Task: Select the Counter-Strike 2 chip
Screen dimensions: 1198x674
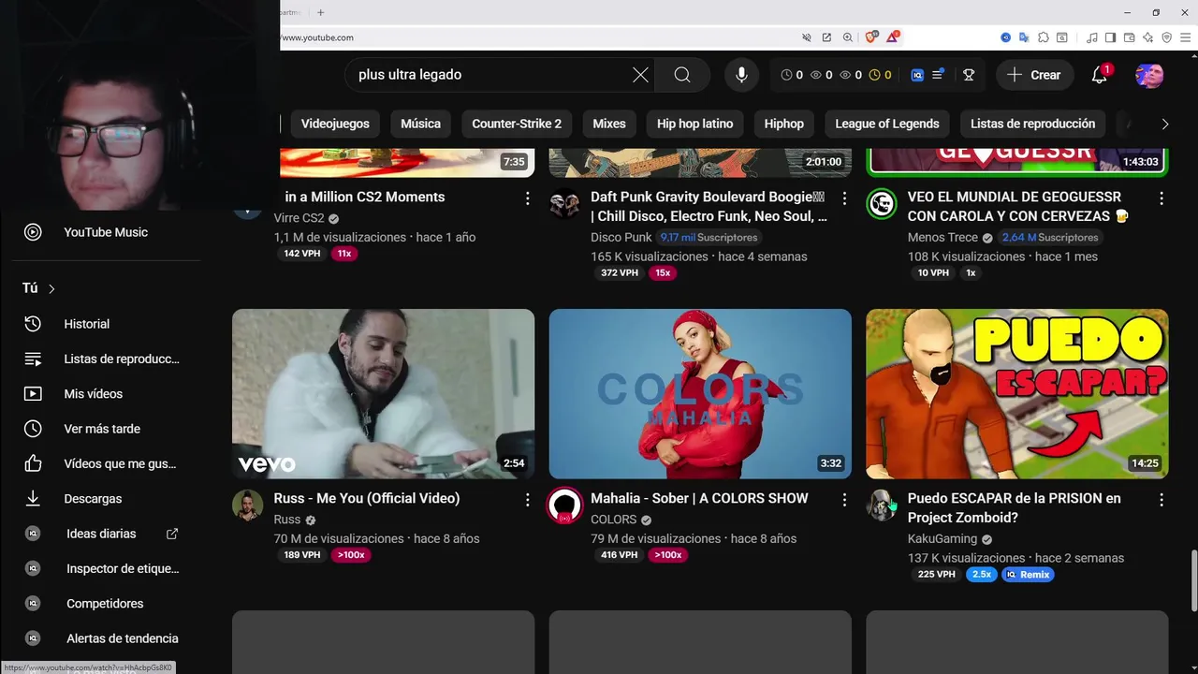Action: click(517, 124)
